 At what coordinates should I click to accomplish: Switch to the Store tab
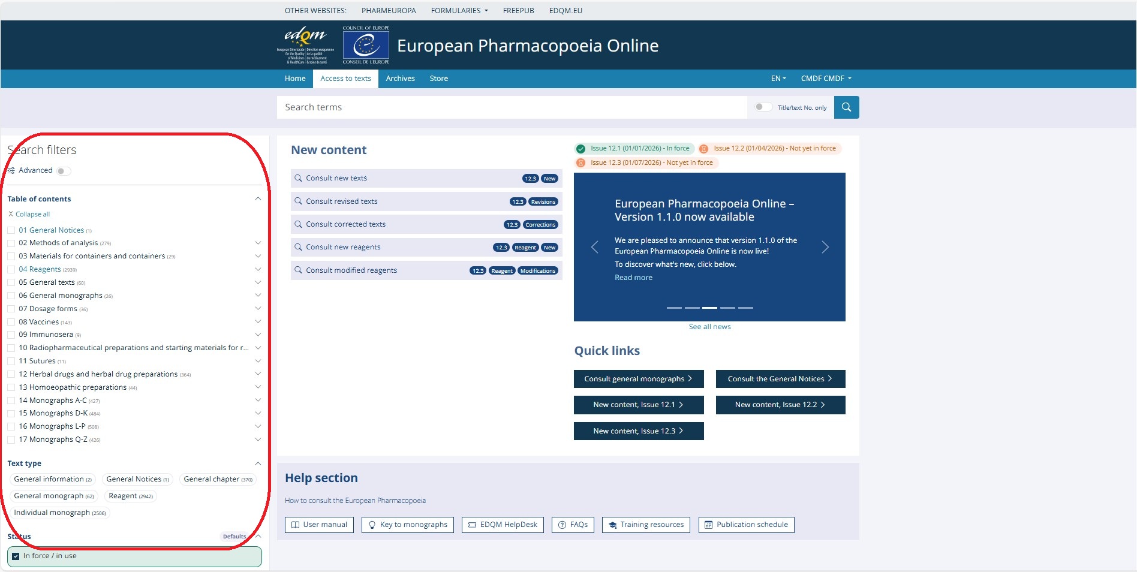(x=438, y=79)
